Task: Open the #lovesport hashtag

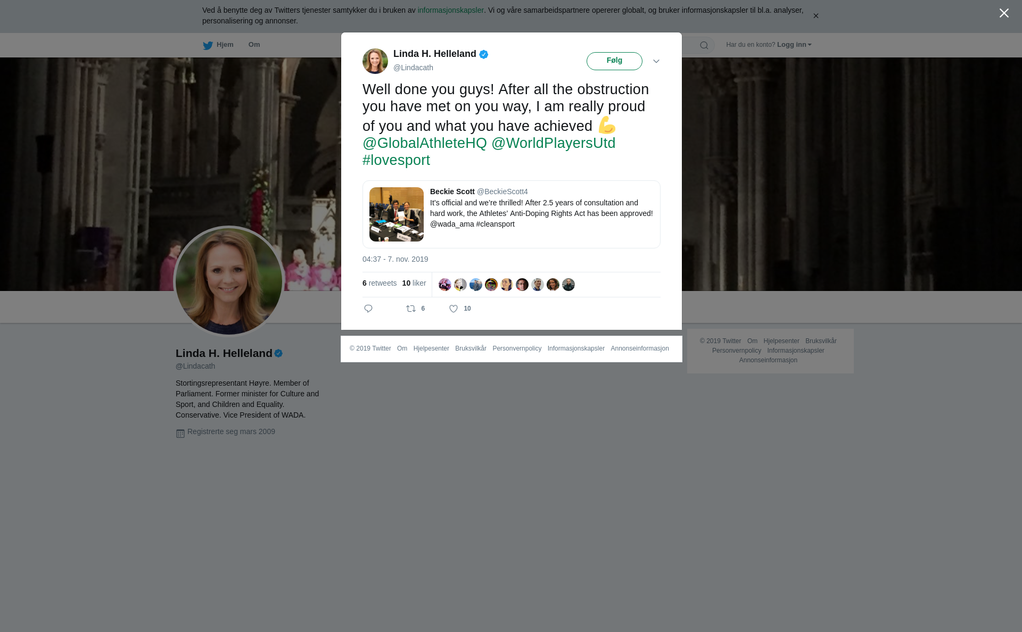Action: click(x=396, y=160)
